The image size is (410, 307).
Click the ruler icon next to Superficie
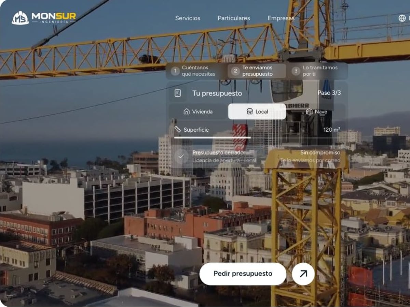177,130
